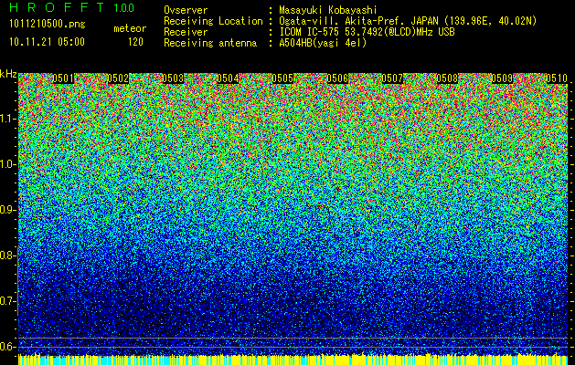The width and height of the screenshot is (575, 365).
Task: Select the filename 1011210500.png
Action: point(48,25)
